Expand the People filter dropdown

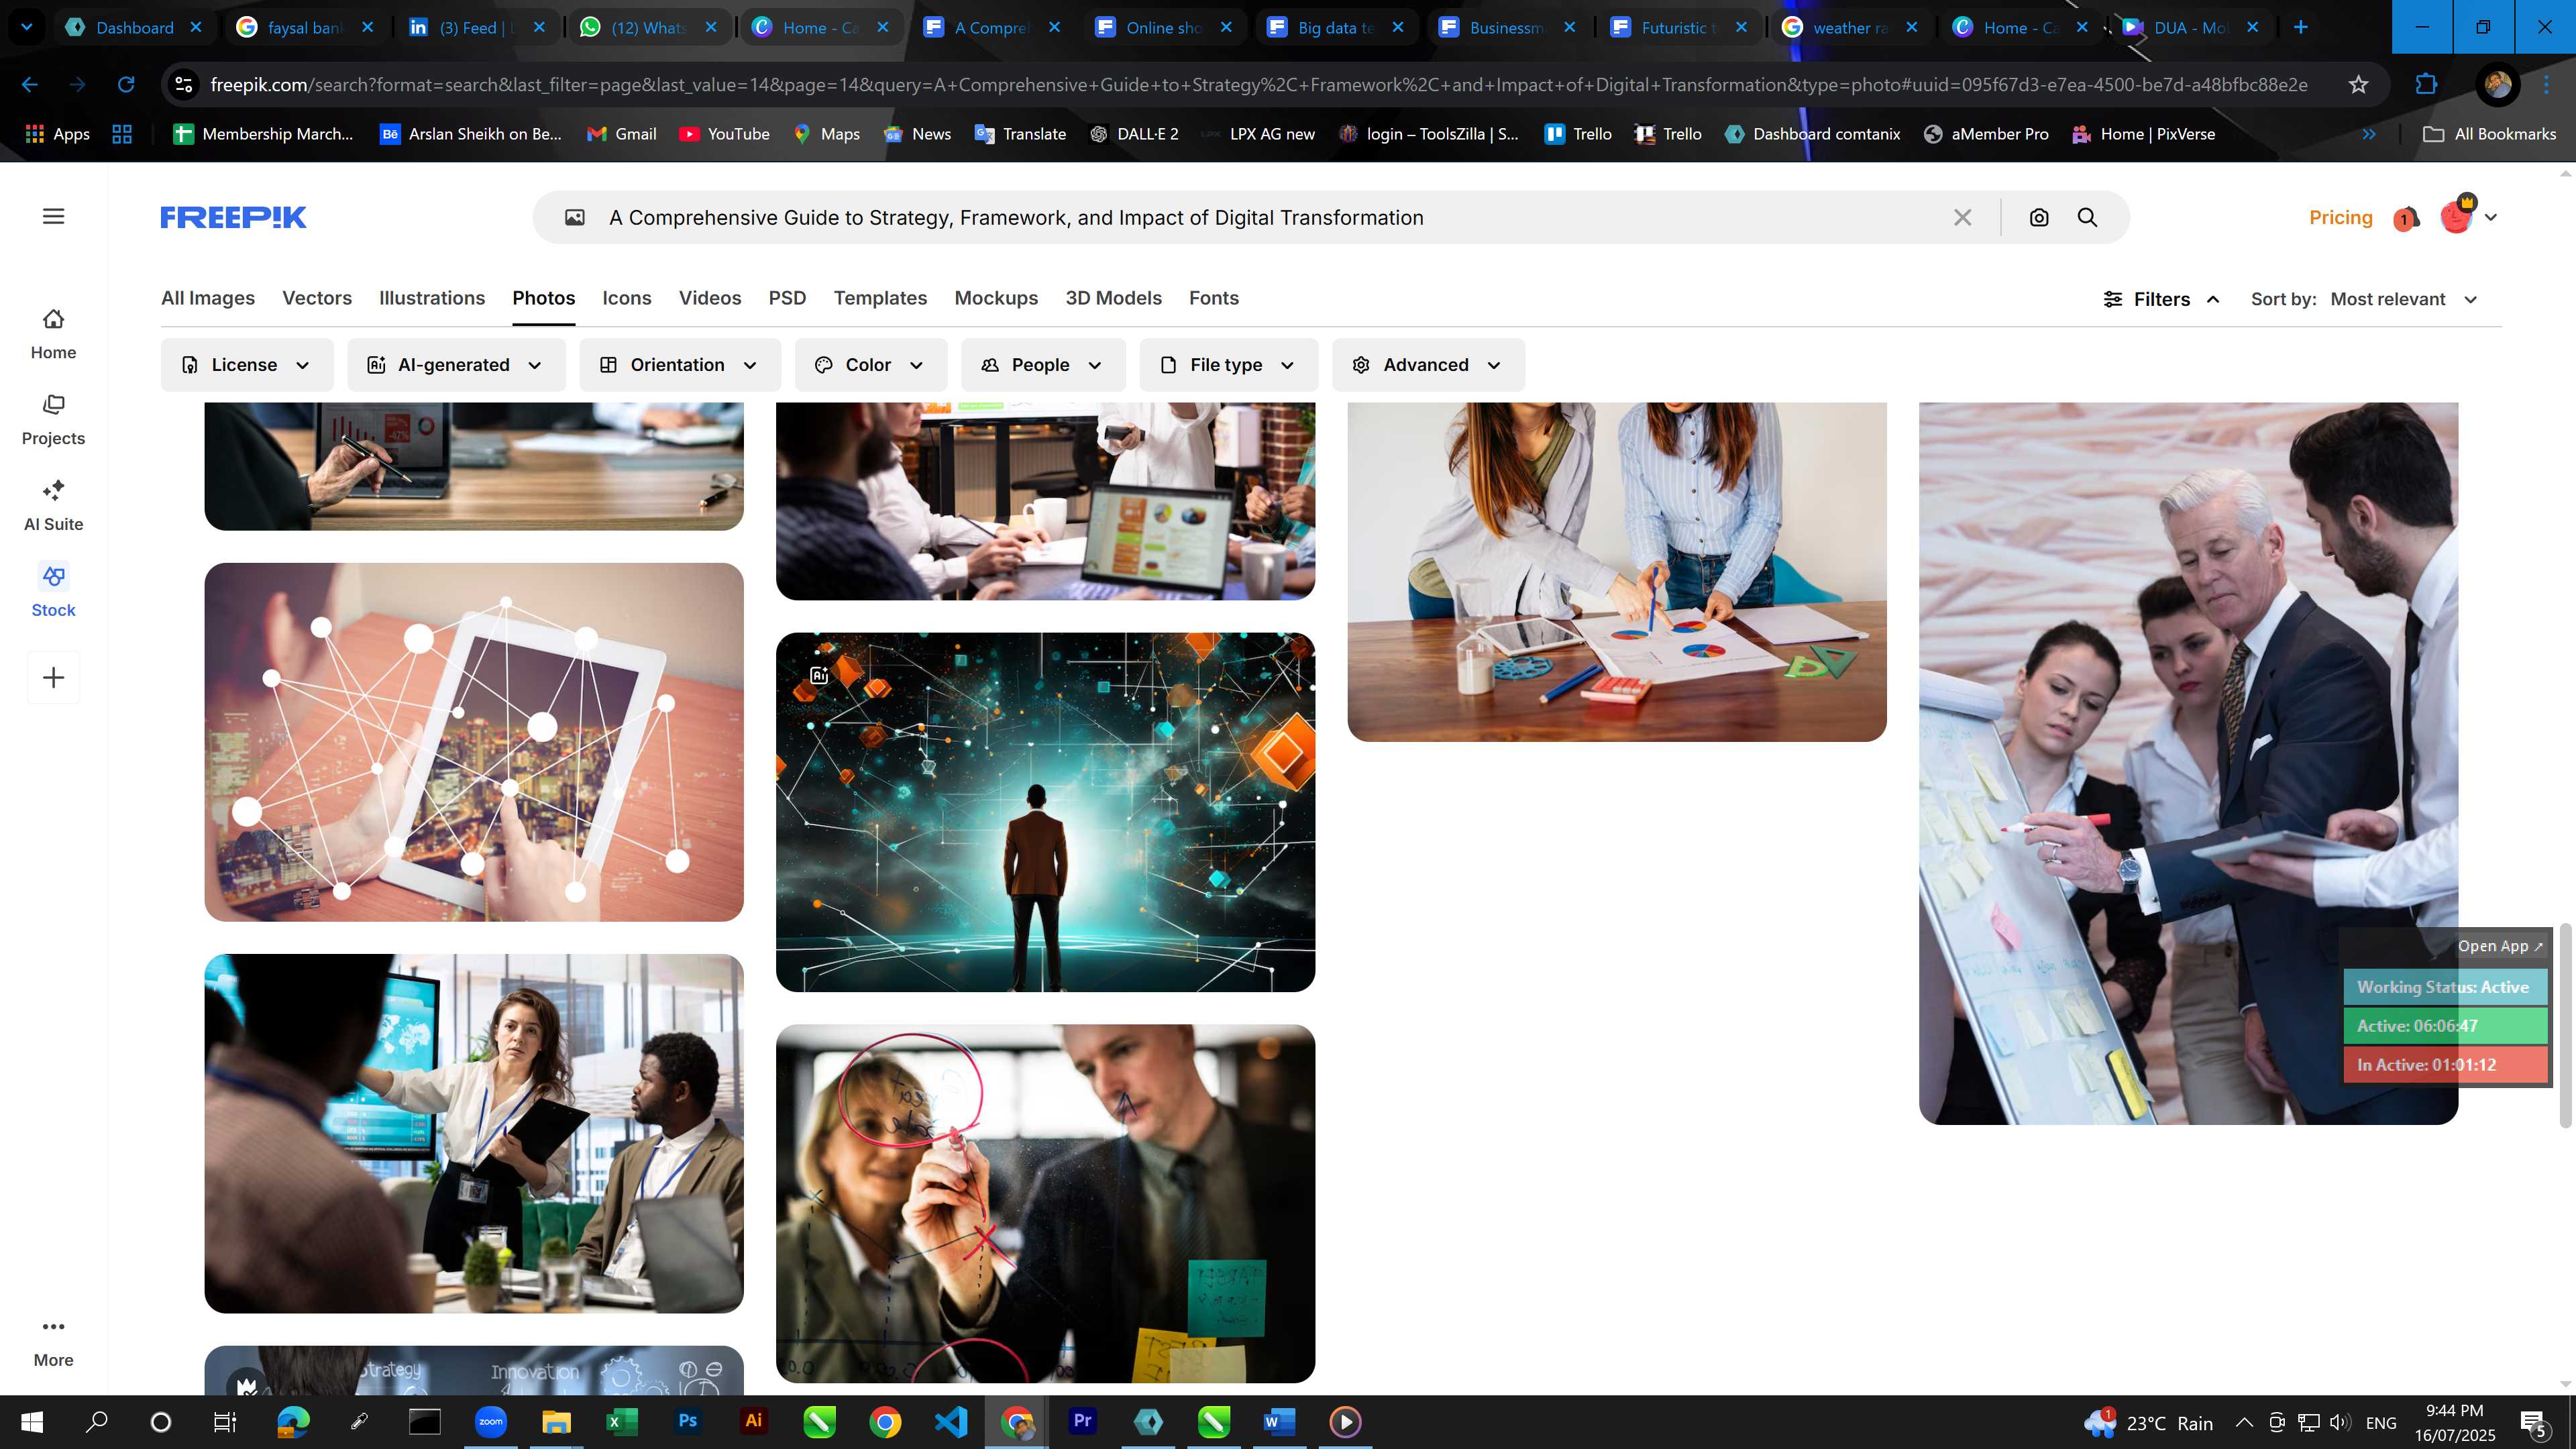pyautogui.click(x=1043, y=365)
